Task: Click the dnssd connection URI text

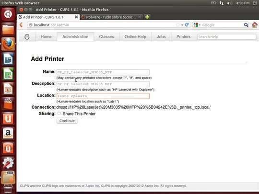Action: [133, 107]
